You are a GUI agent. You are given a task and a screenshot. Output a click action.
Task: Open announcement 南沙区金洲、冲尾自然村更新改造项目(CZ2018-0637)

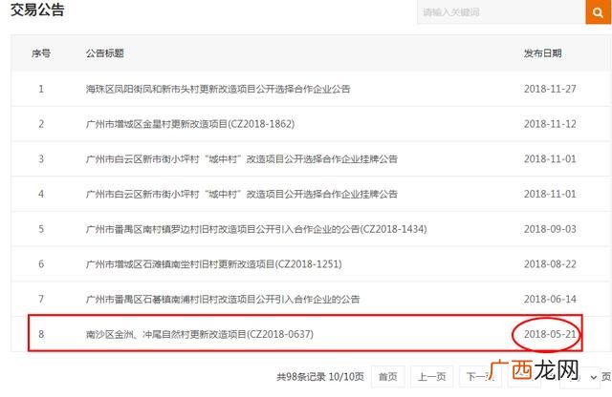coord(200,334)
